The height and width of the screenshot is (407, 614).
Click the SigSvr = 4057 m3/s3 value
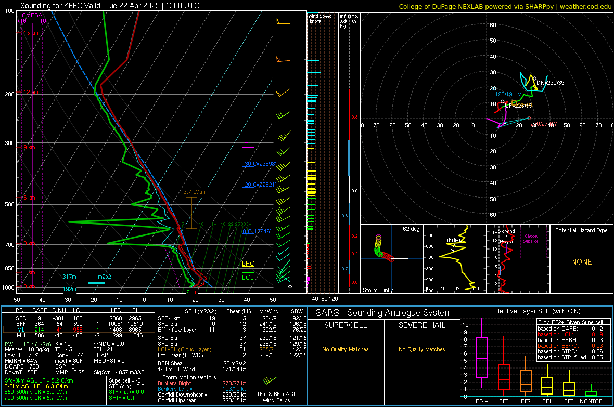pos(119,372)
